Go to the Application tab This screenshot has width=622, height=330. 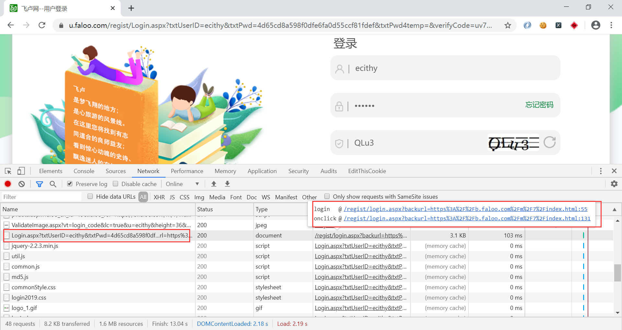click(262, 171)
